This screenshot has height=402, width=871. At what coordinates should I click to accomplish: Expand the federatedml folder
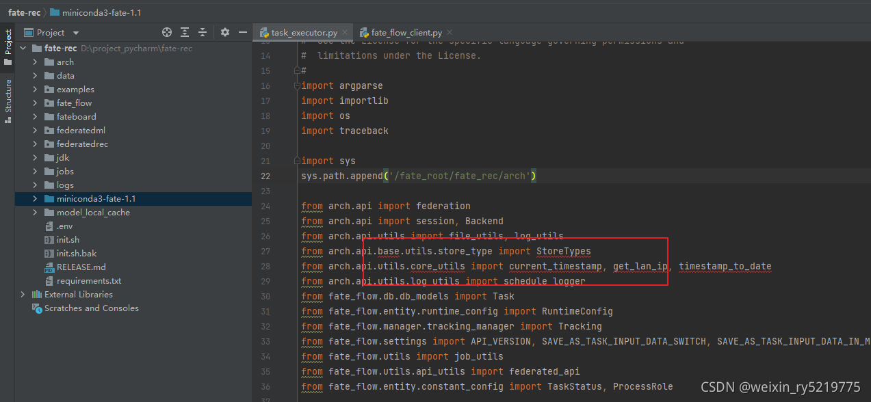[x=35, y=131]
